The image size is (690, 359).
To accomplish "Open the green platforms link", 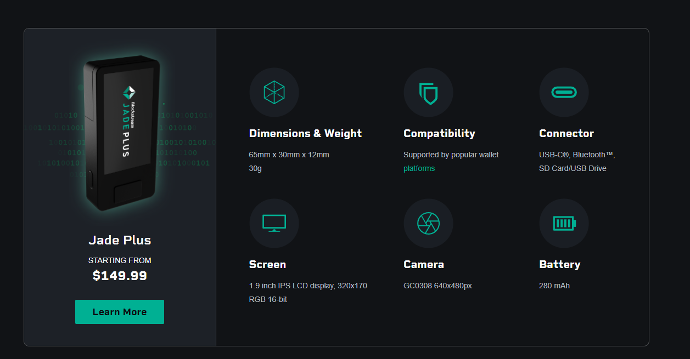I will [x=419, y=168].
